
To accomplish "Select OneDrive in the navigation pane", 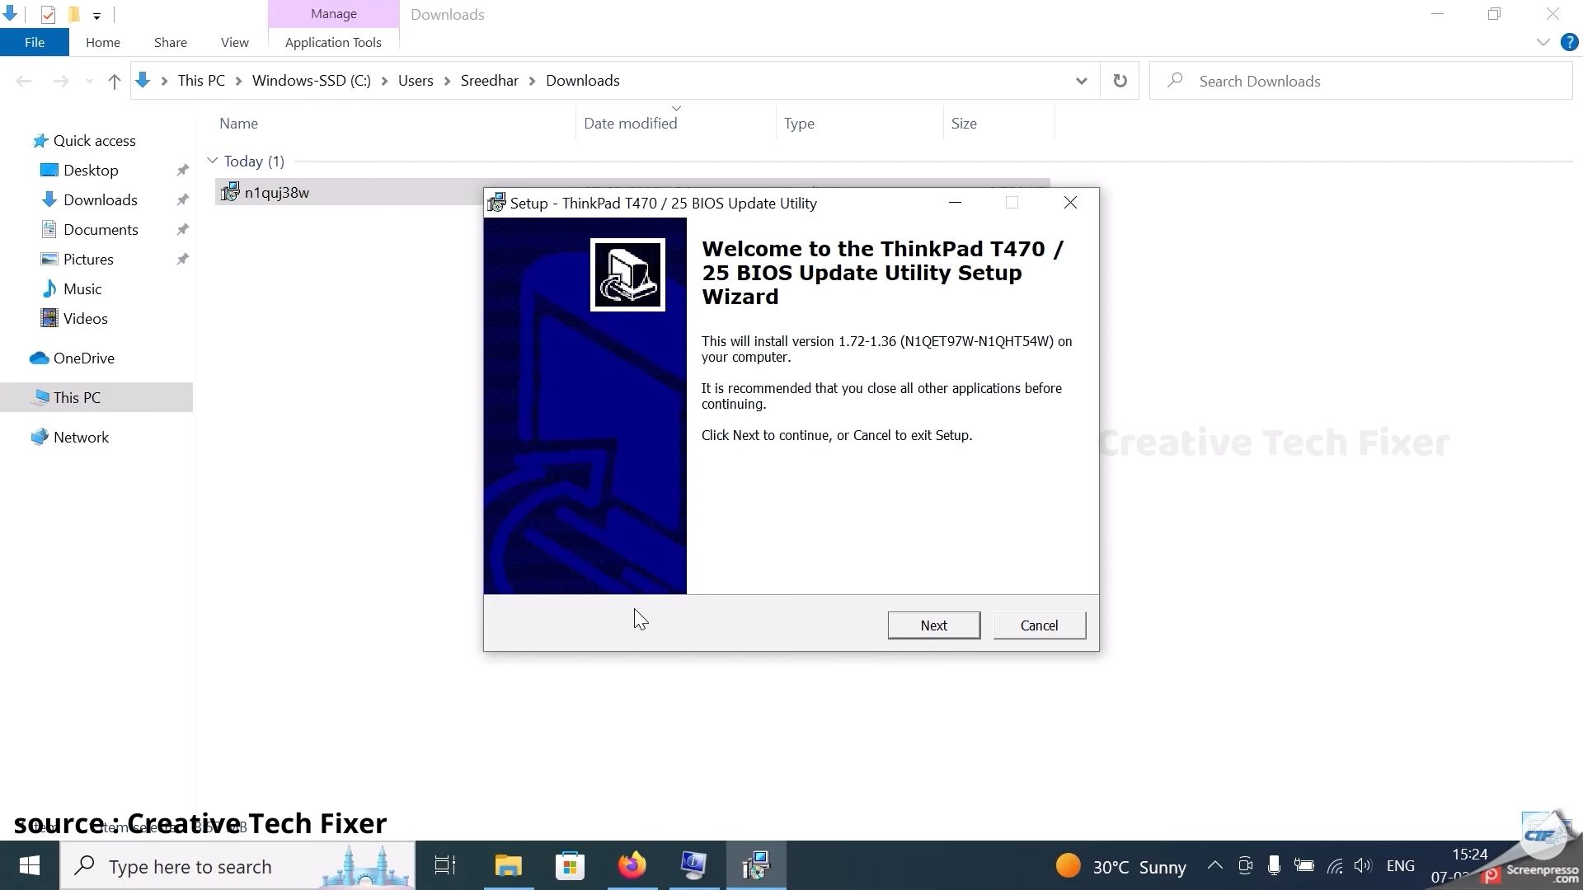I will [83, 358].
